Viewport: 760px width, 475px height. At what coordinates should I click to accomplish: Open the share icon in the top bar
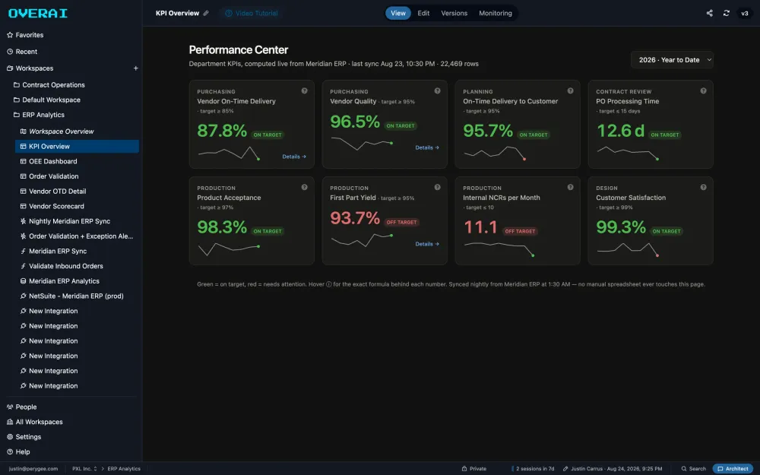pos(709,13)
